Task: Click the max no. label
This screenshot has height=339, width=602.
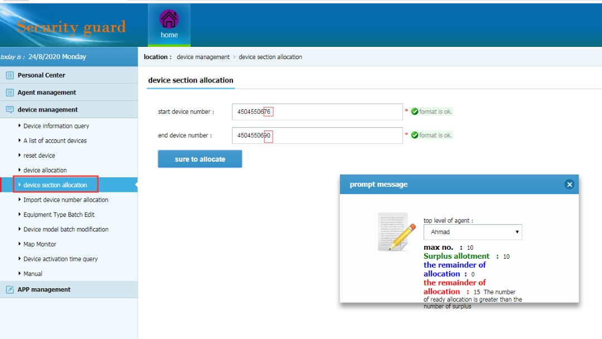Action: tap(439, 248)
